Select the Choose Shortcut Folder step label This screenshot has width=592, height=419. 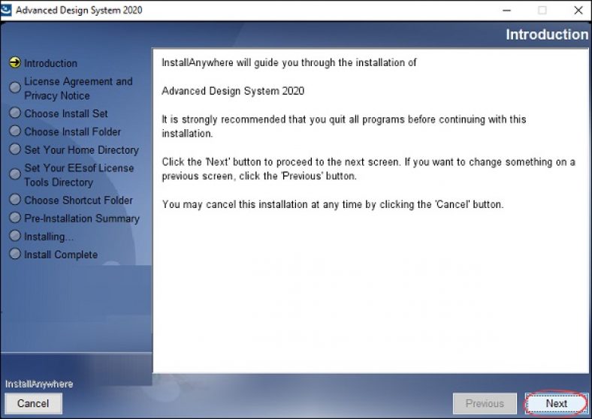[x=79, y=200]
